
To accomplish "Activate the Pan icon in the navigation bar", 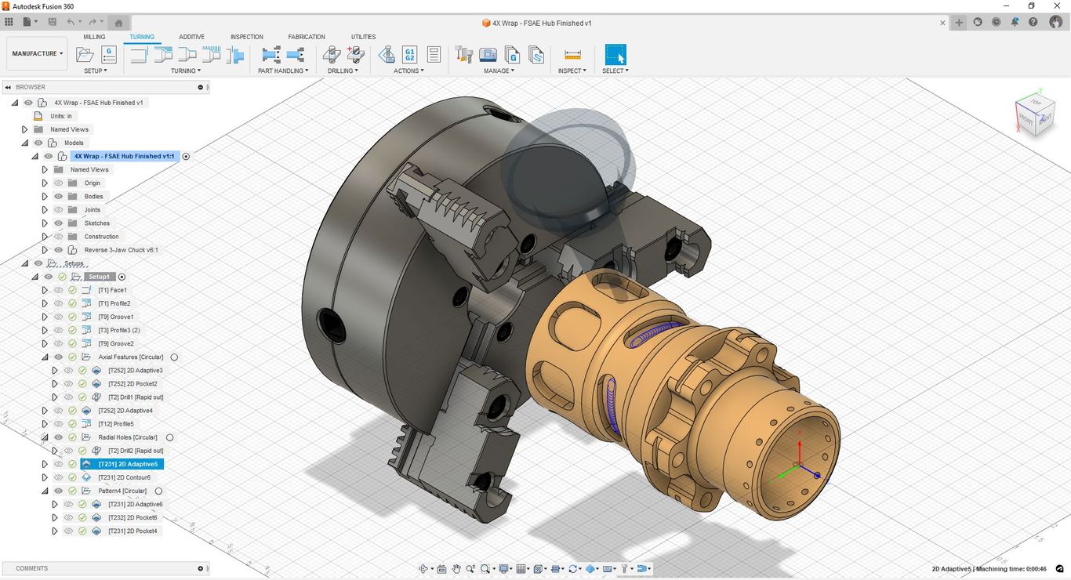I will tap(456, 568).
